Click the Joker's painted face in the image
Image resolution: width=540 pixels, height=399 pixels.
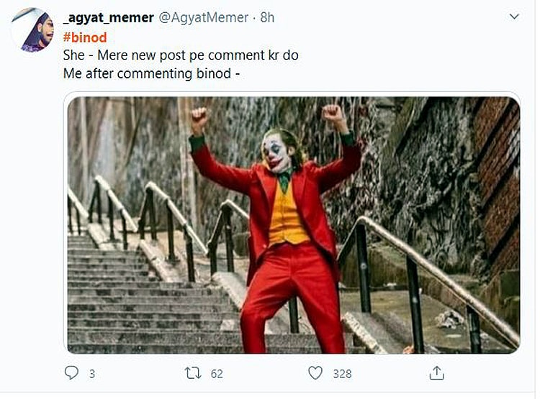pyautogui.click(x=276, y=153)
